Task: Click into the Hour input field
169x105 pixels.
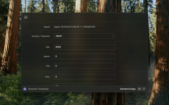Action: 84,77
